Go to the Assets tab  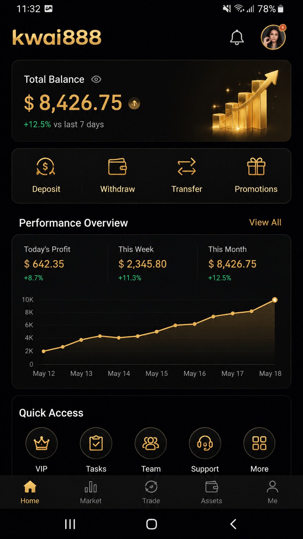point(212,492)
